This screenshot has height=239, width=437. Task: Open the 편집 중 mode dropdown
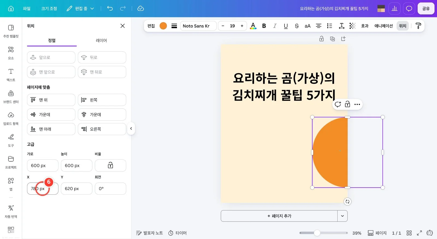pos(80,8)
